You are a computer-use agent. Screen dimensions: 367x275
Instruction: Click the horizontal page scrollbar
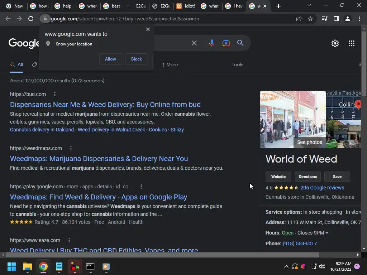[x=162, y=255]
